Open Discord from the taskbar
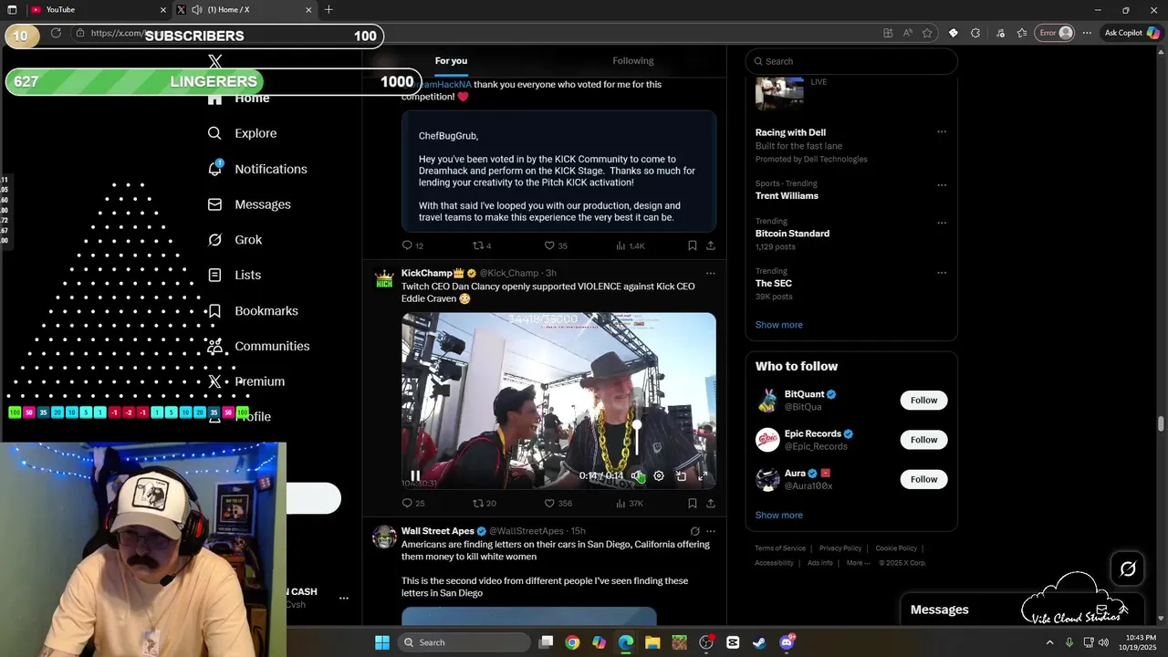This screenshot has height=657, width=1168. 787,642
